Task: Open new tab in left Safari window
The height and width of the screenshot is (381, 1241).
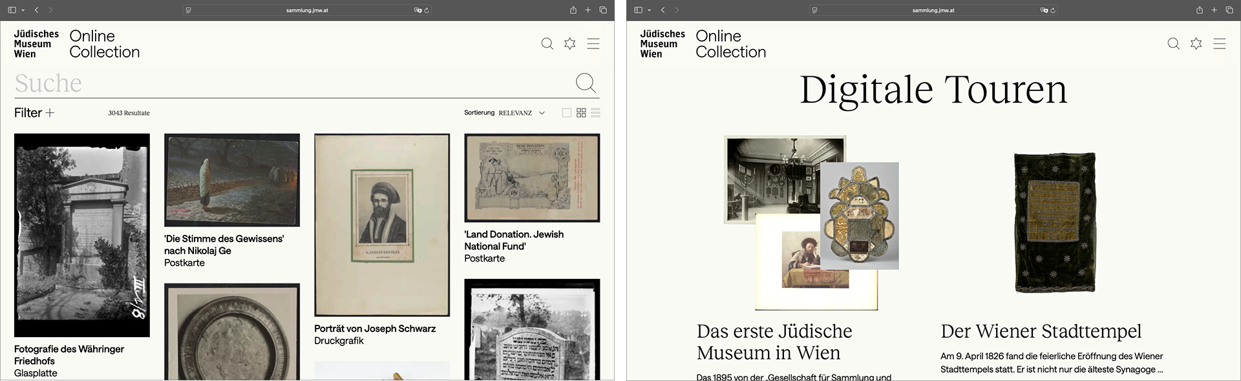Action: coord(588,10)
